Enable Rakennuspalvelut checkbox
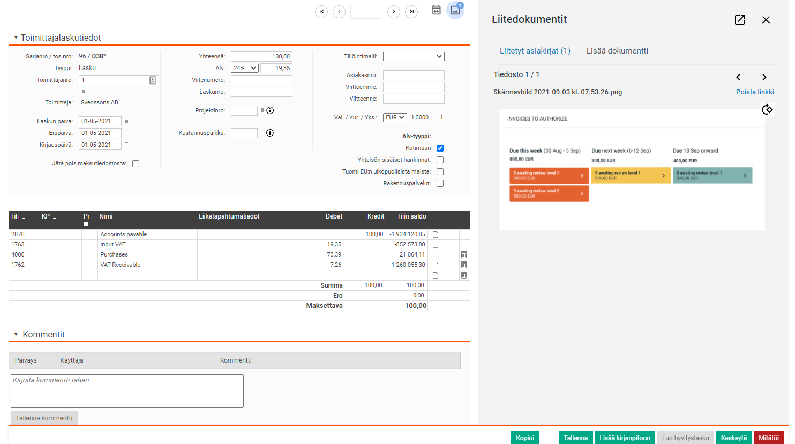 click(x=440, y=184)
